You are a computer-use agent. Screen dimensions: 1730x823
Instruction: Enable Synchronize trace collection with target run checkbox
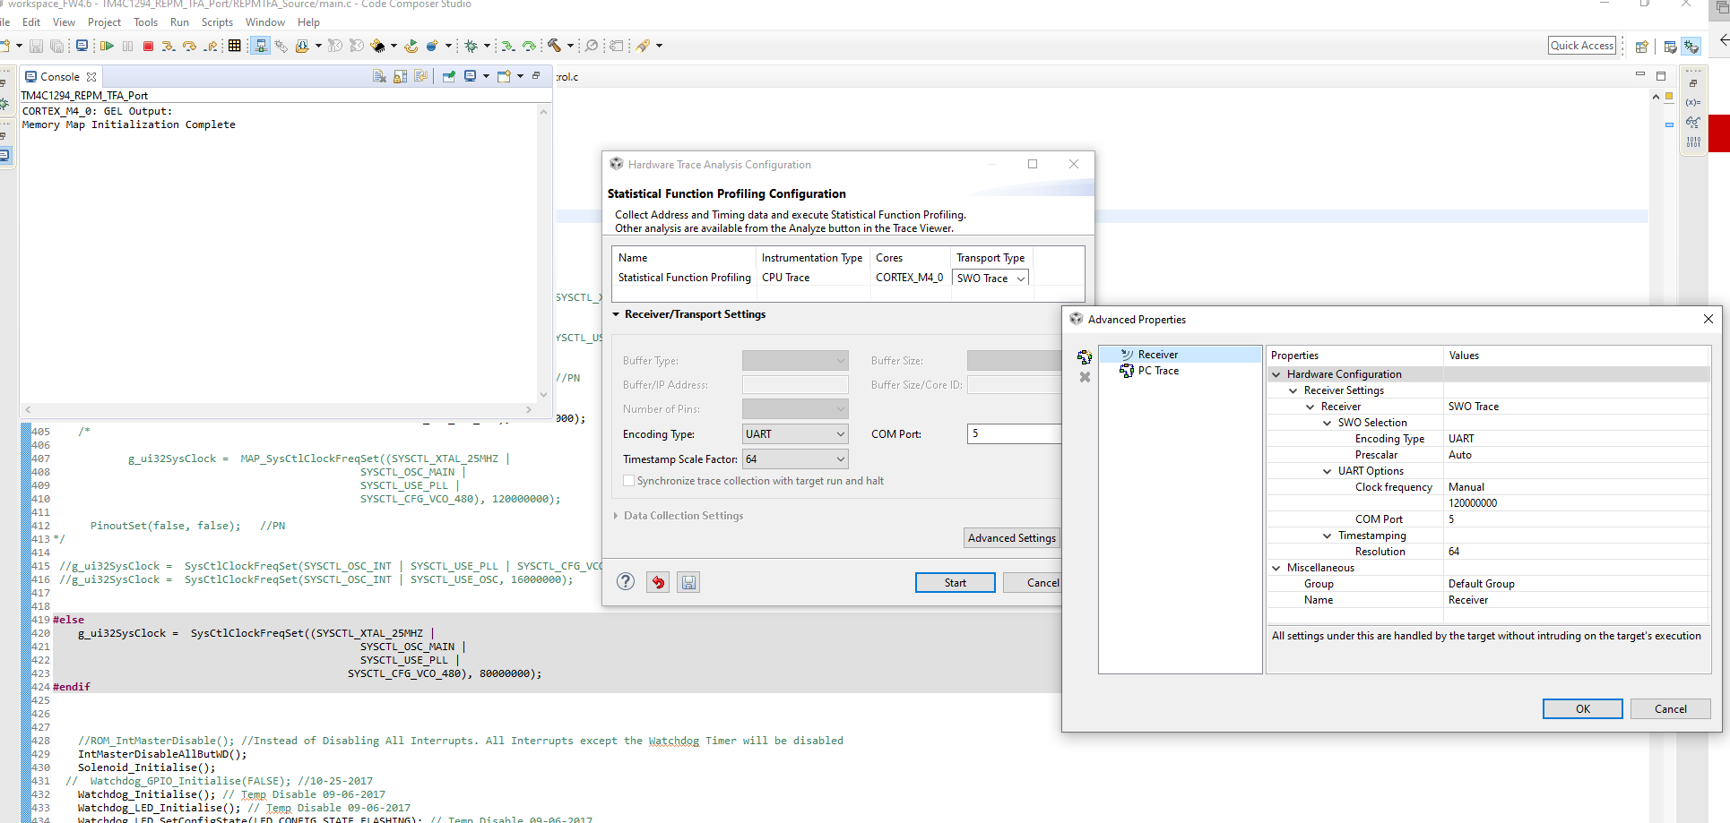[x=628, y=481]
